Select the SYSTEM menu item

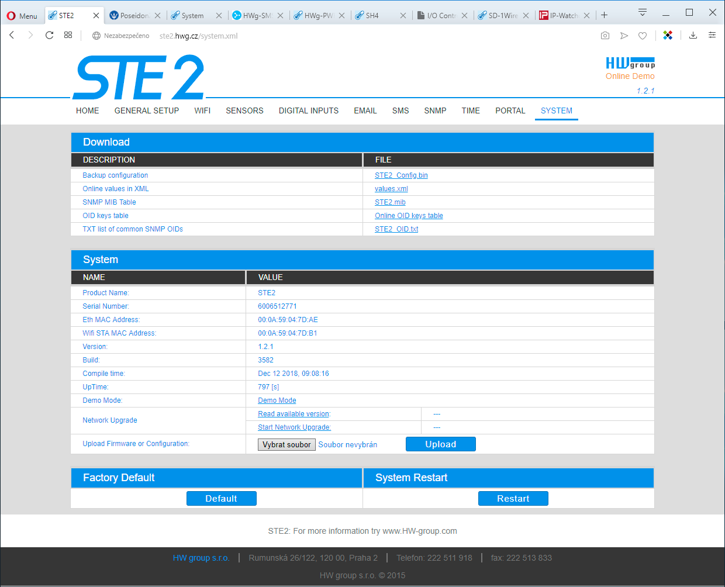[x=557, y=111]
